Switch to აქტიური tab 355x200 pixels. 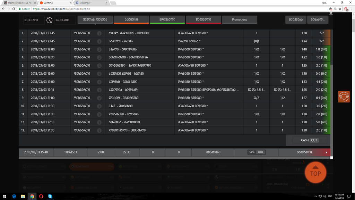click(131, 19)
